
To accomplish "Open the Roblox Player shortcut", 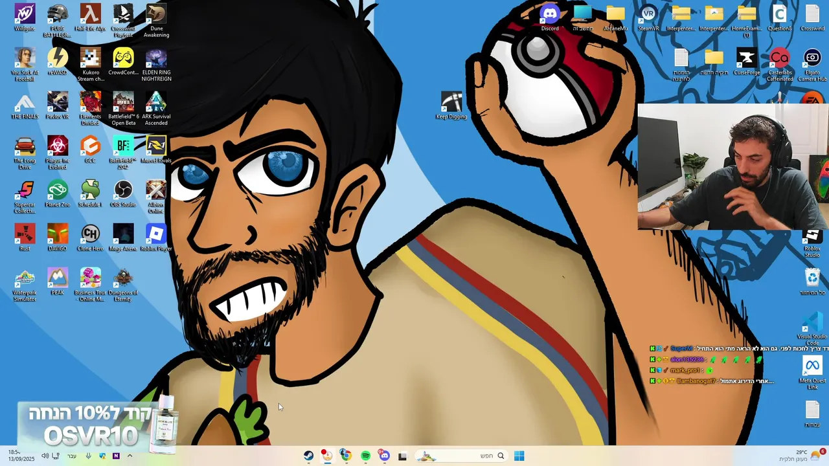I will [156, 238].
